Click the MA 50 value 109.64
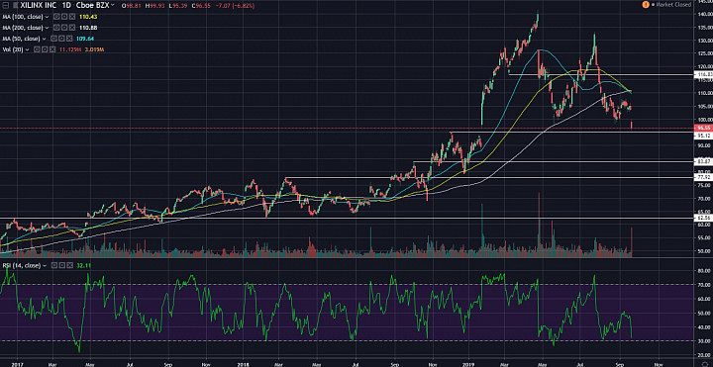The width and height of the screenshot is (713, 367). pyautogui.click(x=85, y=39)
